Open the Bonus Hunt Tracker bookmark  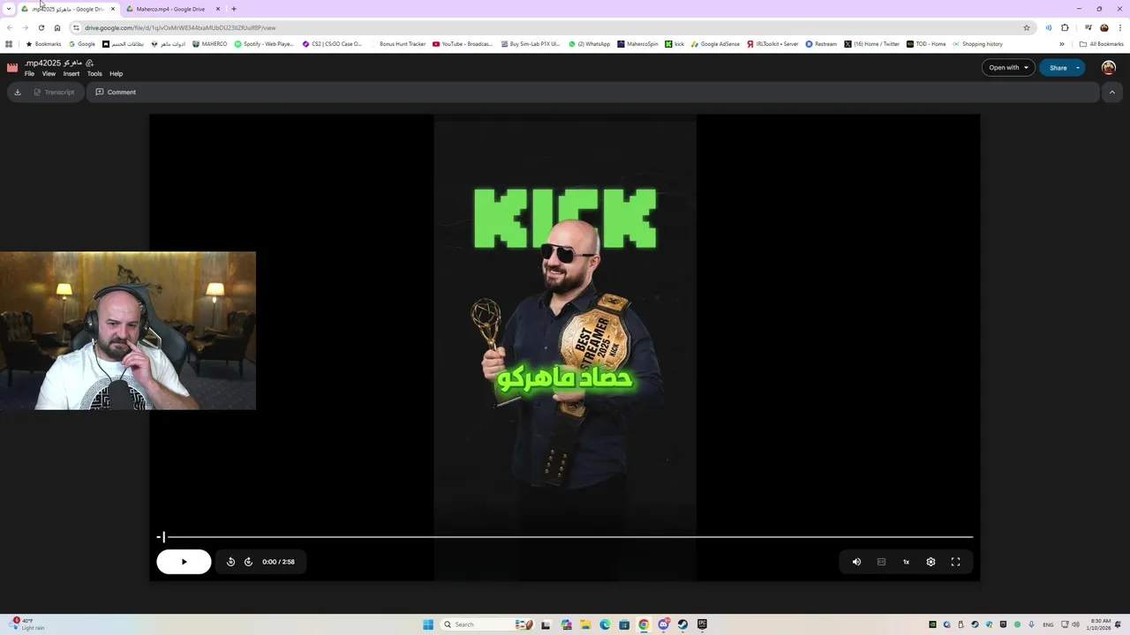pos(398,44)
